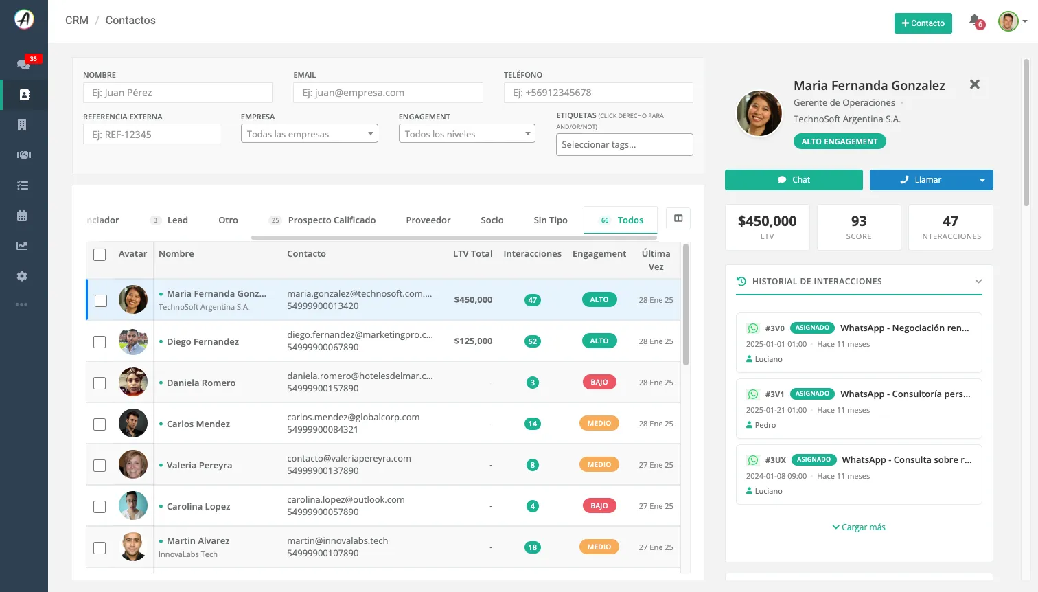Viewport: 1038px width, 592px height.
Task: Click the WhatsApp icon of interaction #3V1
Action: pos(753,394)
